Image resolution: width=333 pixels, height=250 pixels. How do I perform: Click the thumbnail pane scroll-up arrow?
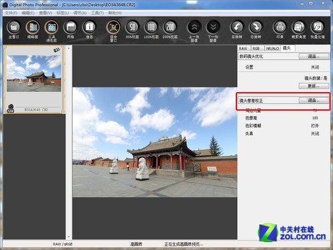click(69, 48)
